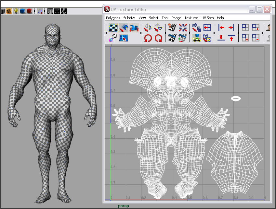276x209 pixels.
Task: Align UVs to the bottom
Action: point(221,38)
